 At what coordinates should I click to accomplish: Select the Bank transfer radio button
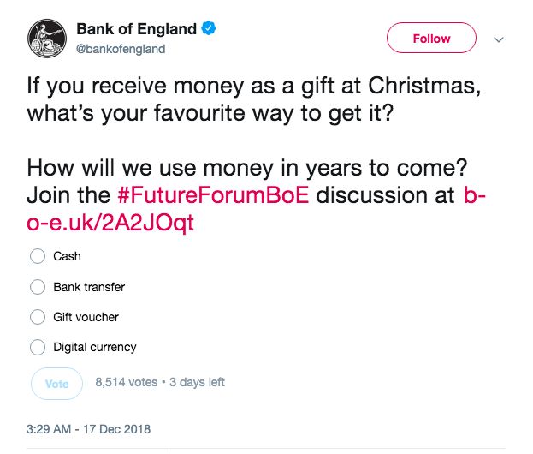[38, 287]
